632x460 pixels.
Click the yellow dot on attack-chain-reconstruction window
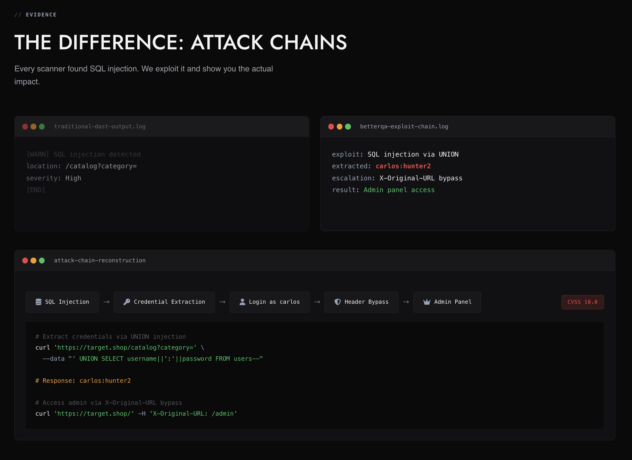pyautogui.click(x=33, y=261)
